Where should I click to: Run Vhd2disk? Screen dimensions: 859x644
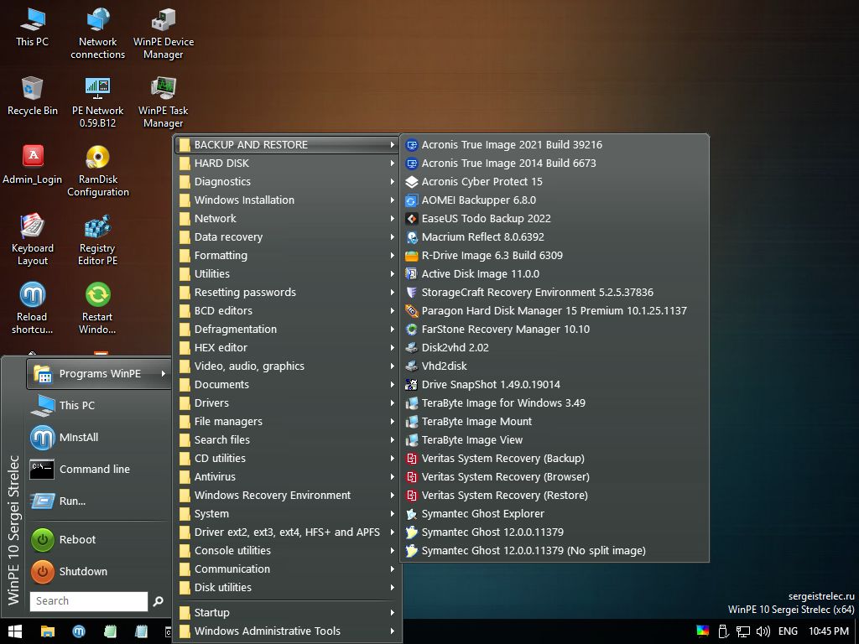[x=554, y=366]
